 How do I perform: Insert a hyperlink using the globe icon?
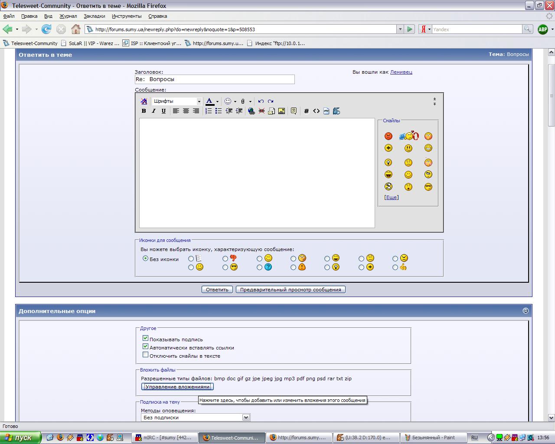251,111
